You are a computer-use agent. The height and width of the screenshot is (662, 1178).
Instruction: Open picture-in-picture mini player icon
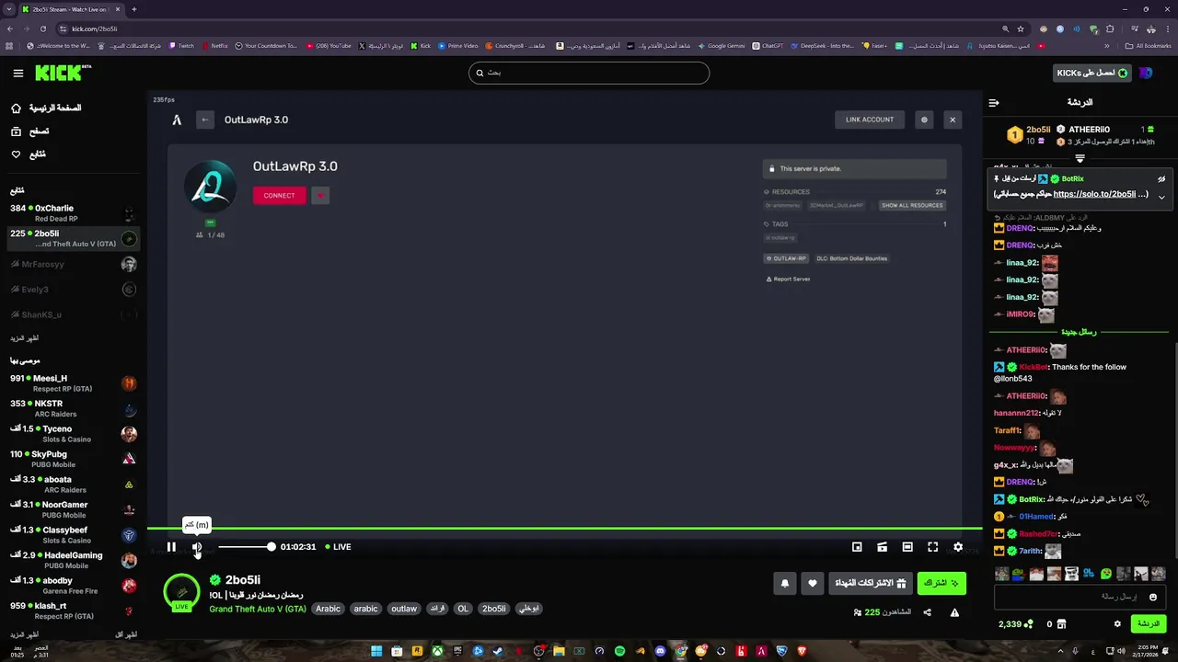[857, 547]
